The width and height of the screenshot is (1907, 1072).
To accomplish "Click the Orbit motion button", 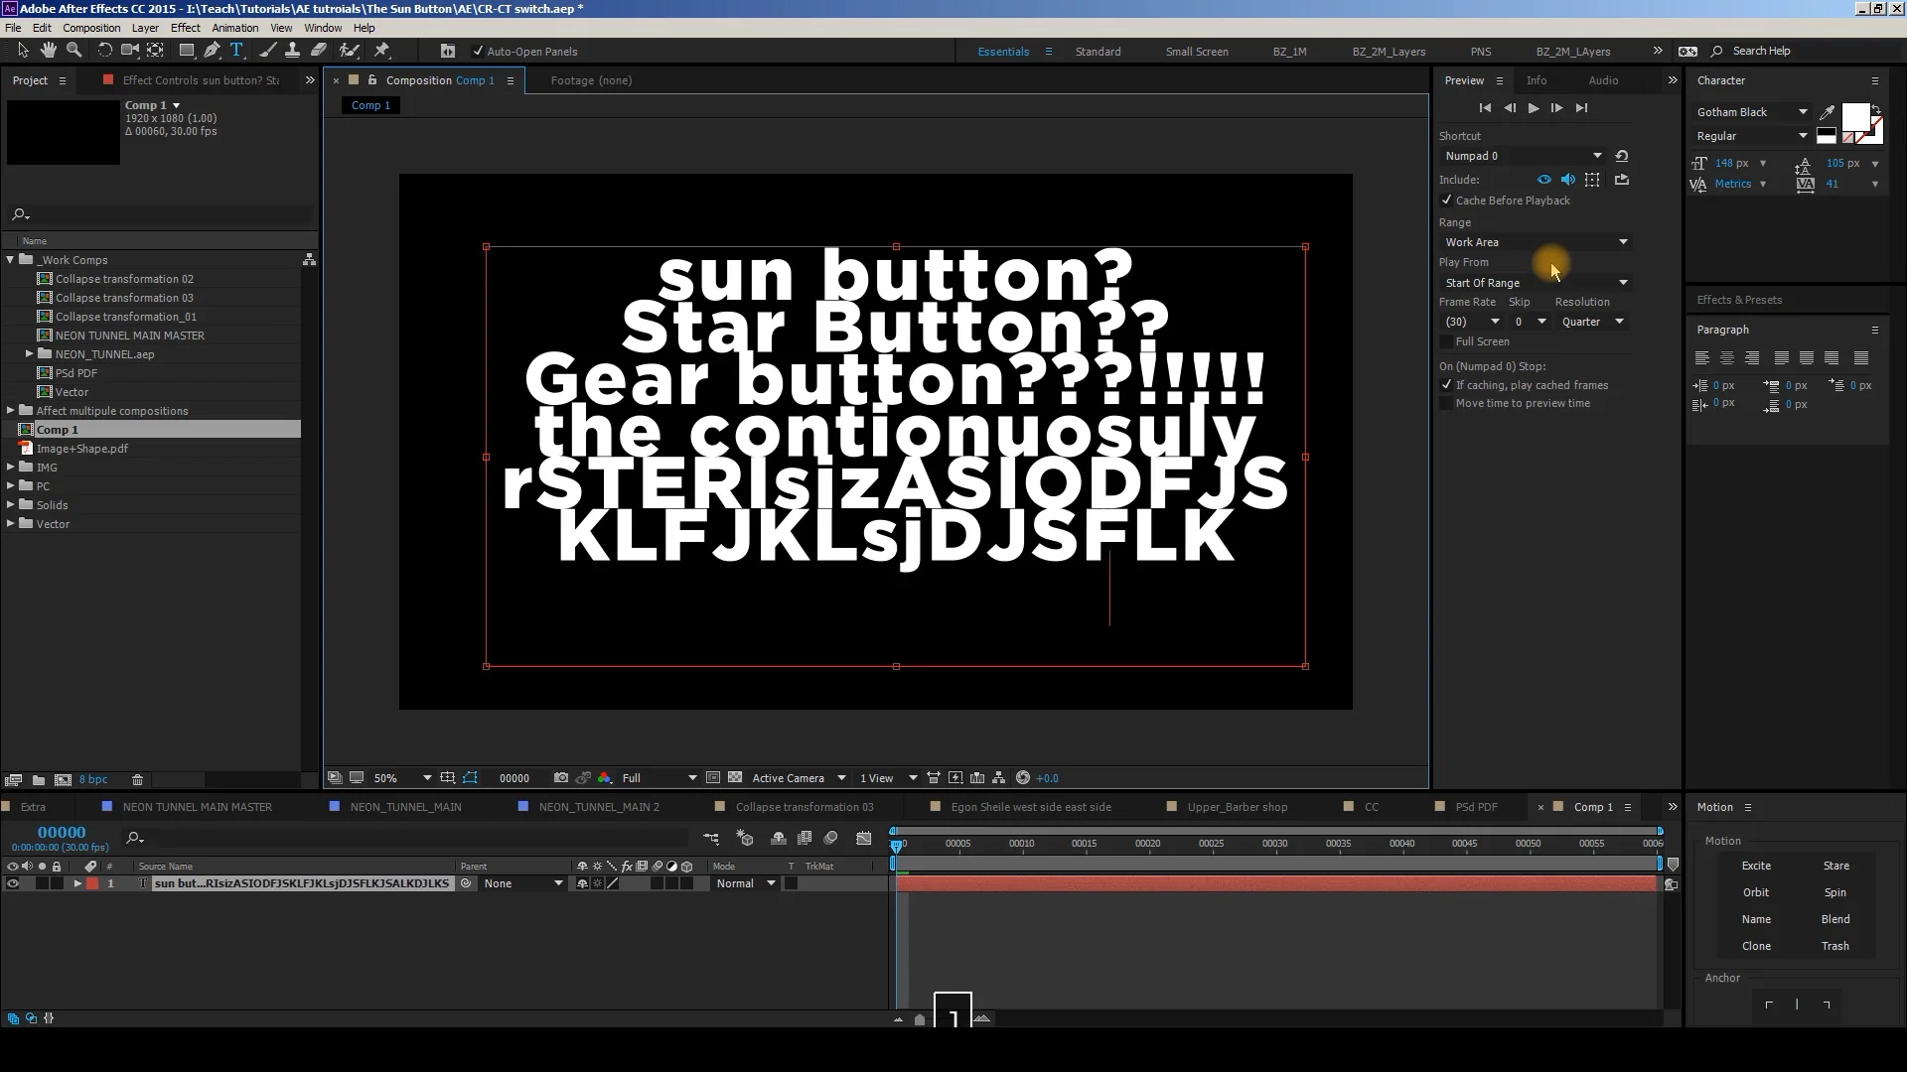I will point(1755,892).
